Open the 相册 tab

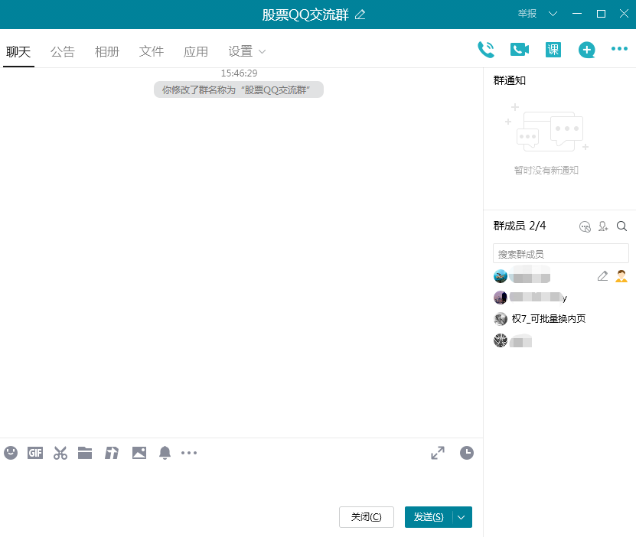point(107,51)
